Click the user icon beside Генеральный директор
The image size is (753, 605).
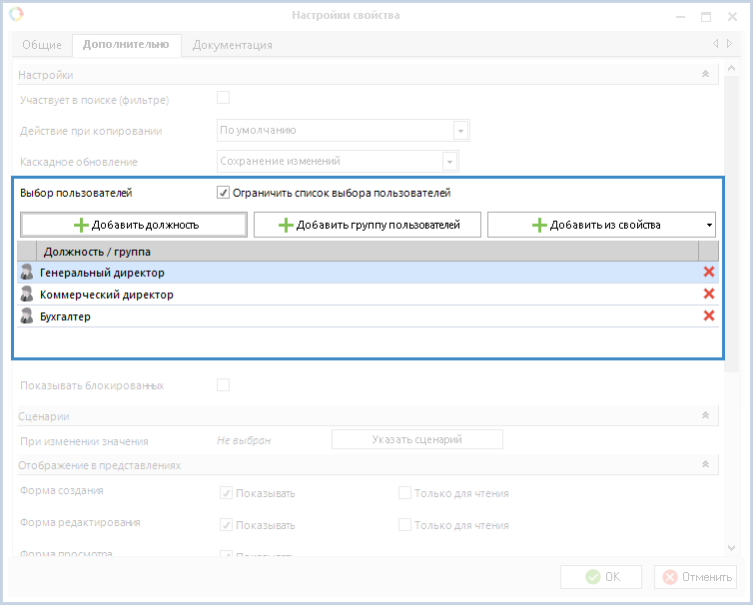(x=27, y=272)
